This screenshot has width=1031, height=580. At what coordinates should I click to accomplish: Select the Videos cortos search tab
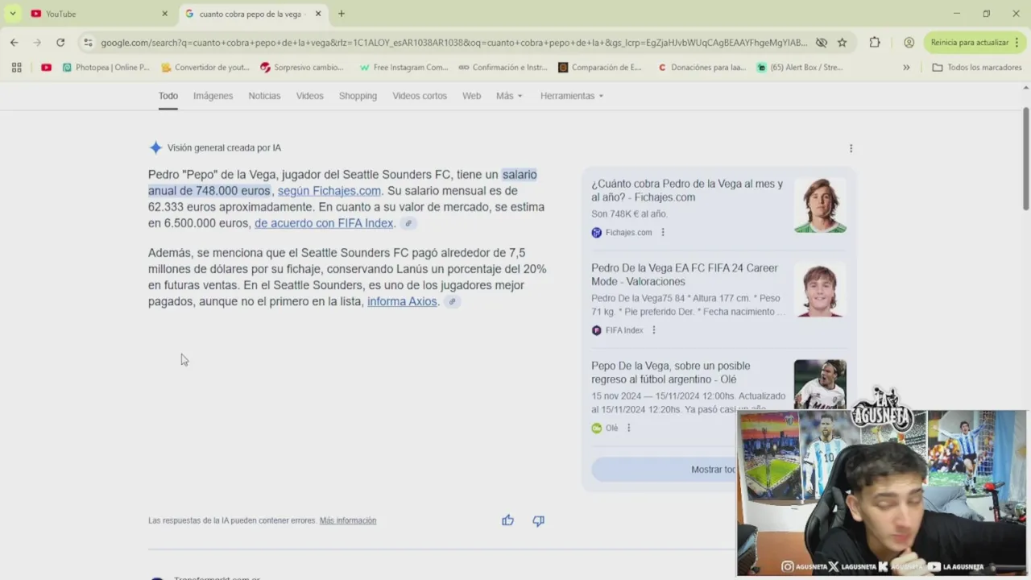(x=420, y=96)
